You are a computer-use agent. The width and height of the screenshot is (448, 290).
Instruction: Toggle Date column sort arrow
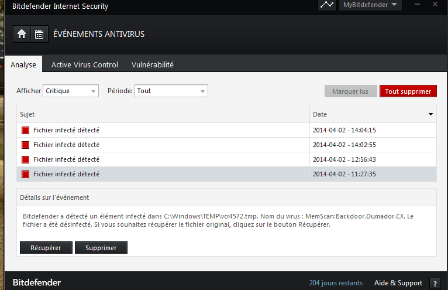430,114
